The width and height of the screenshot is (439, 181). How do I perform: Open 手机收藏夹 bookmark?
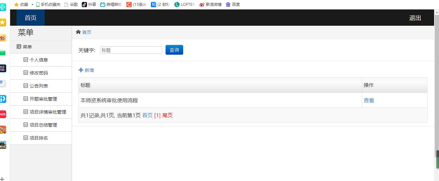pyautogui.click(x=48, y=5)
